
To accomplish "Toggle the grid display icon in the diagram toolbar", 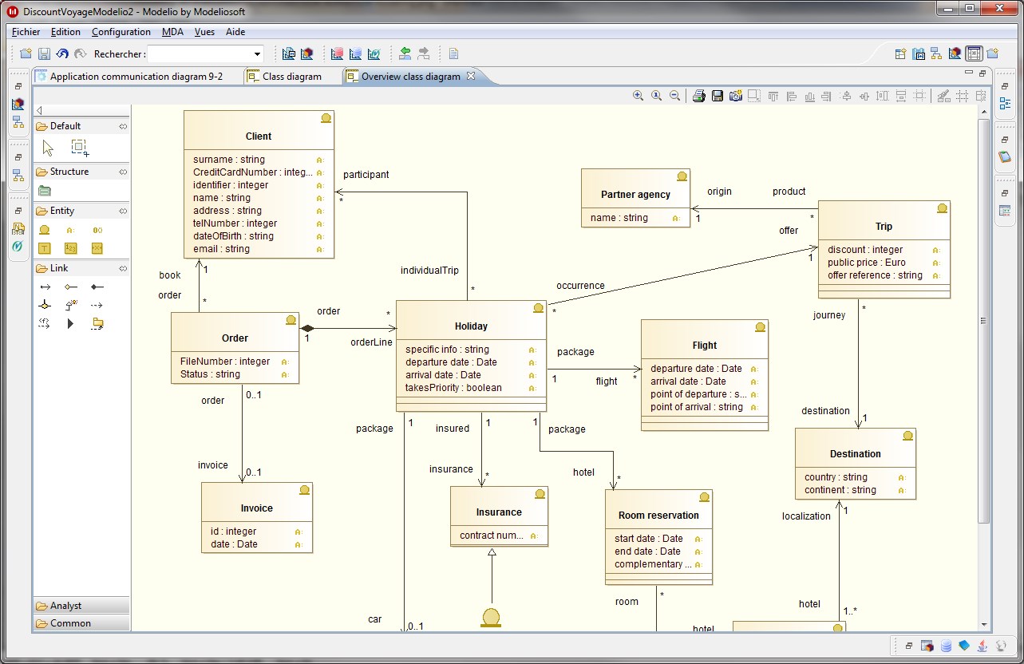I will [962, 96].
